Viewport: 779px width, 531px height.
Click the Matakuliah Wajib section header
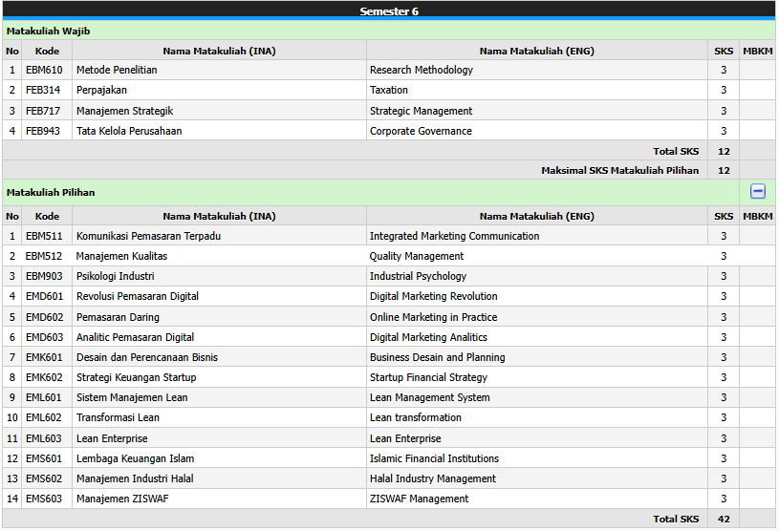(x=49, y=31)
